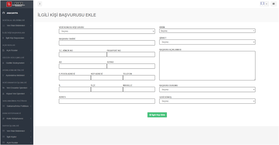Click the Kvkk Kütüphanesi sidebar icon
The image size is (279, 145).
tap(4, 119)
